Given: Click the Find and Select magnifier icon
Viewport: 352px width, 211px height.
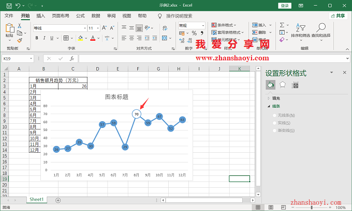Looking at the screenshot, I should [321, 28].
